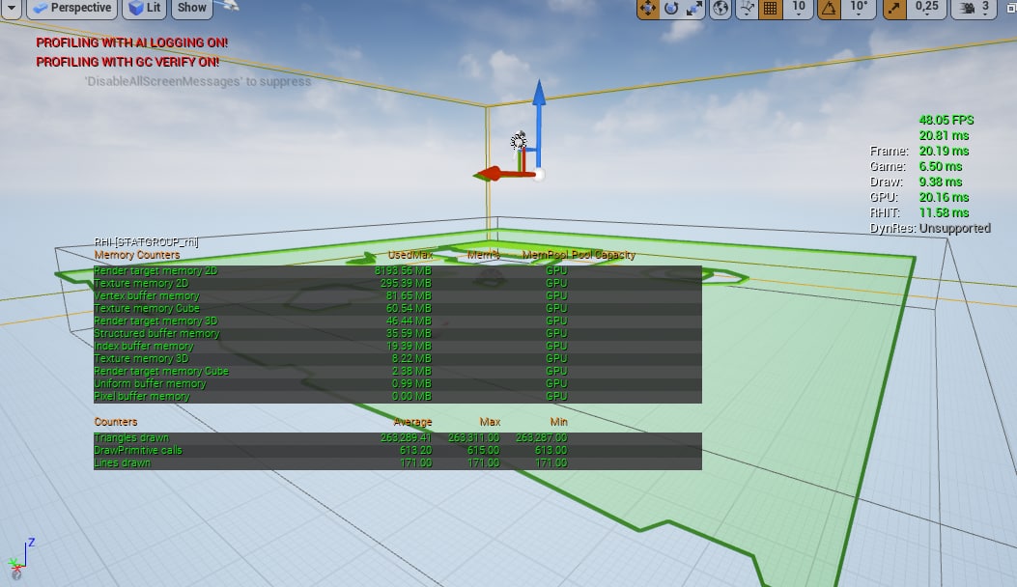Image resolution: width=1017 pixels, height=587 pixels.
Task: Toggle grid snapping on the viewport toolbar
Action: tap(770, 9)
